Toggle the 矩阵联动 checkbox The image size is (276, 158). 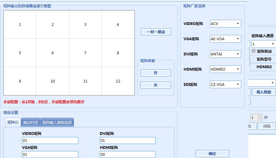click(x=254, y=51)
